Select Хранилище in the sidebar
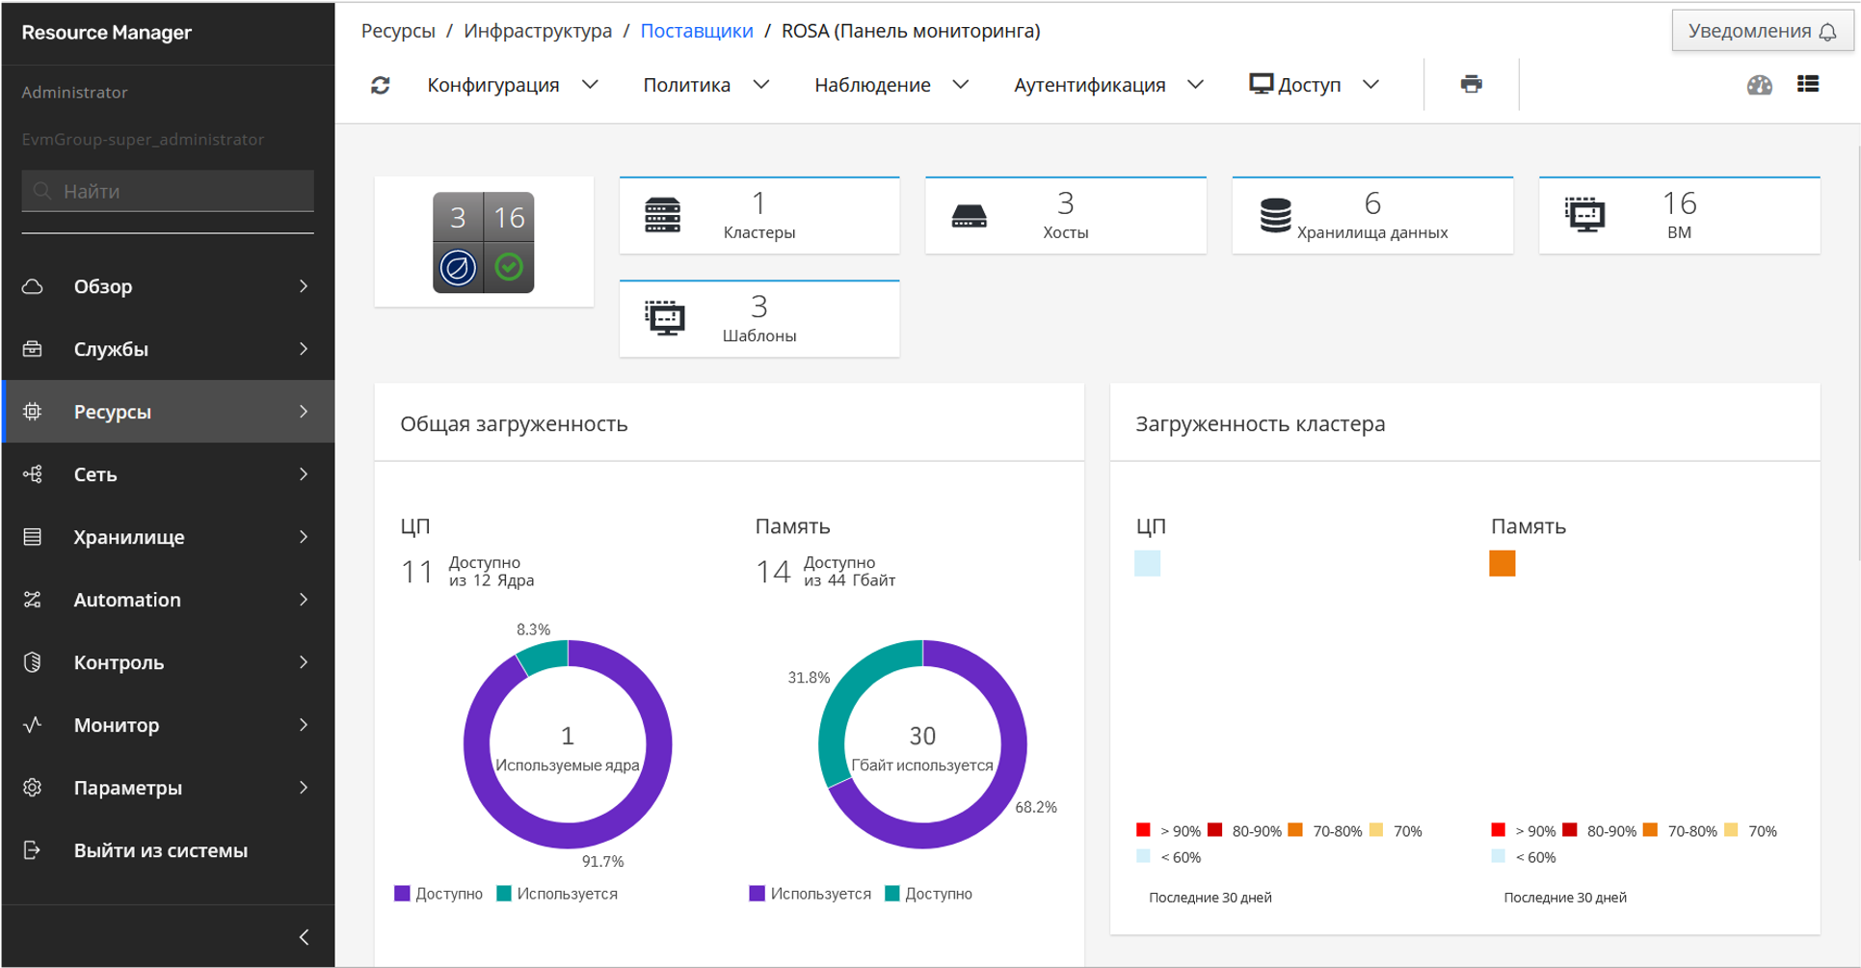This screenshot has width=1861, height=968. click(168, 537)
